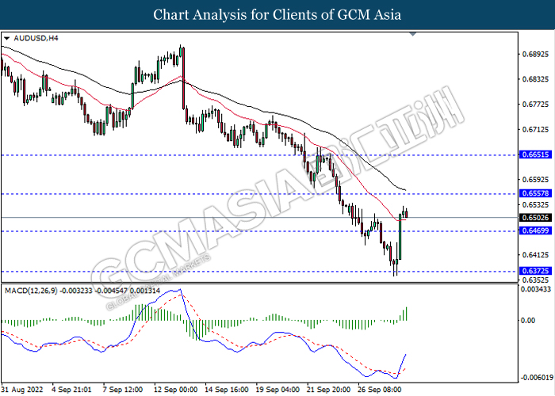
Task: Click the 14 Sep 16:00 time label
Action: click(x=227, y=390)
